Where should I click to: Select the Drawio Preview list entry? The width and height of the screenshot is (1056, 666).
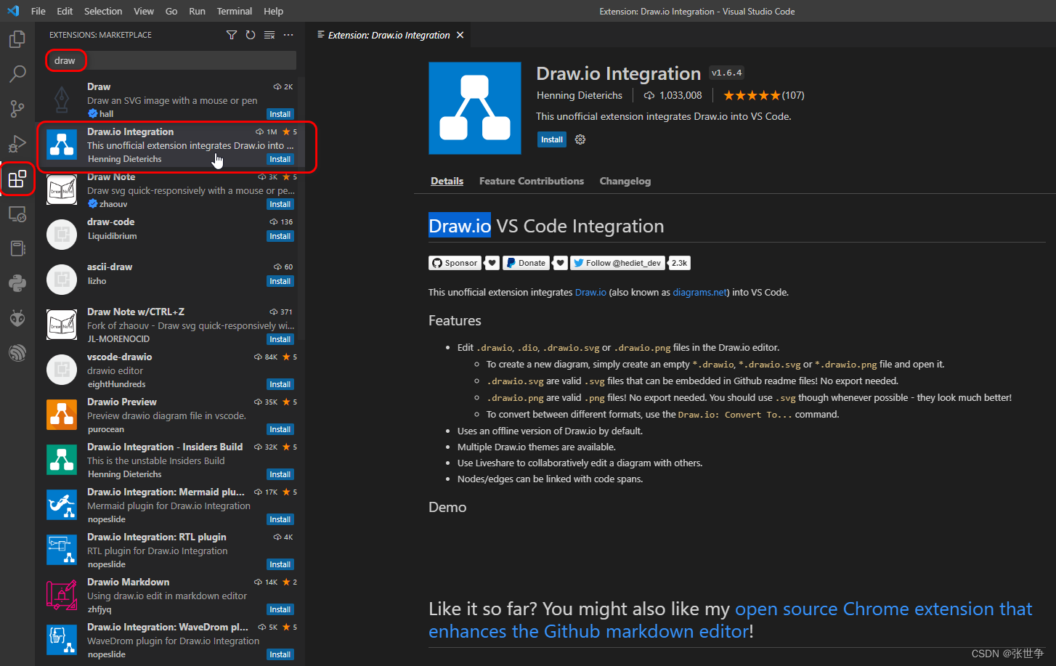point(171,415)
